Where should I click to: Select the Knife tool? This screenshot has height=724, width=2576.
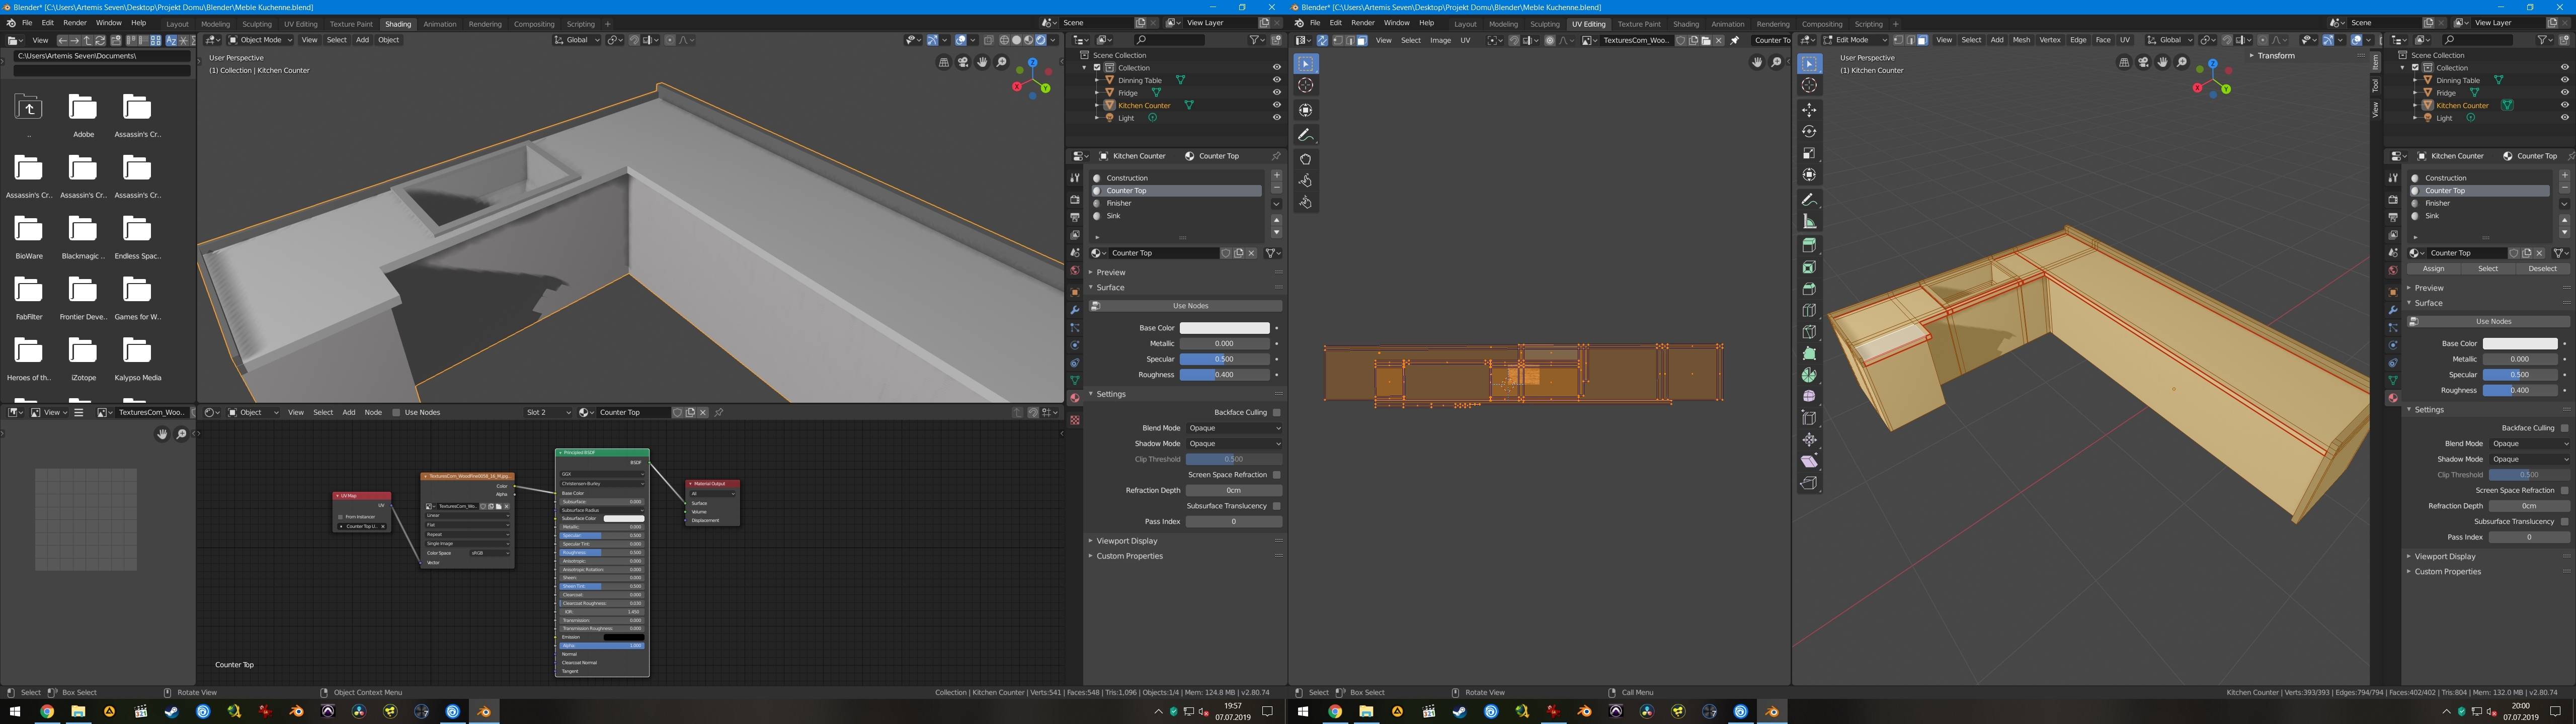point(1809,332)
